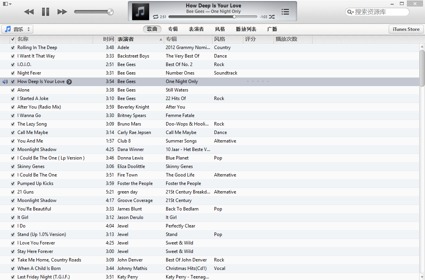Skip forward to the next track

(x=62, y=12)
